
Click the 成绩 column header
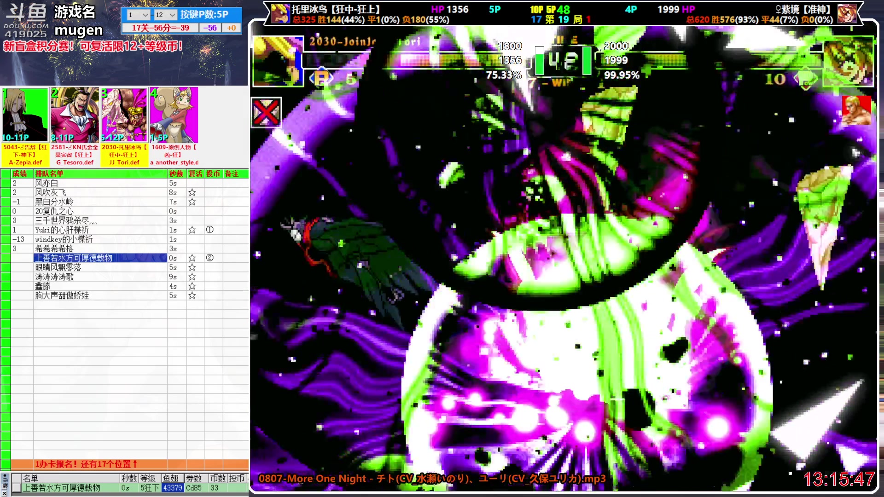coord(22,173)
